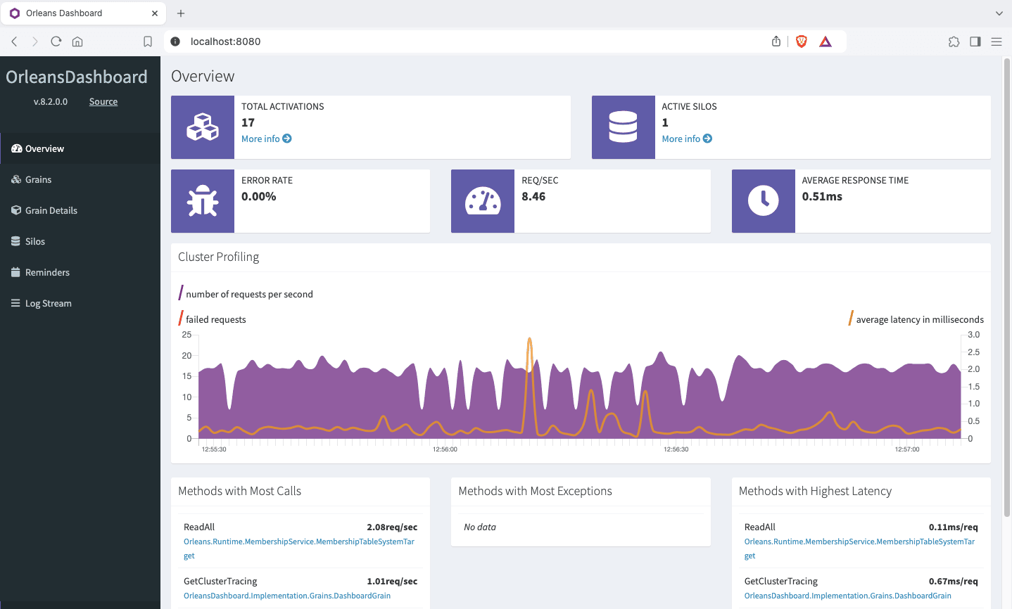The width and height of the screenshot is (1012, 609).
Task: Click the 1.01req/sec value for GetClusterTracing
Action: (x=392, y=581)
